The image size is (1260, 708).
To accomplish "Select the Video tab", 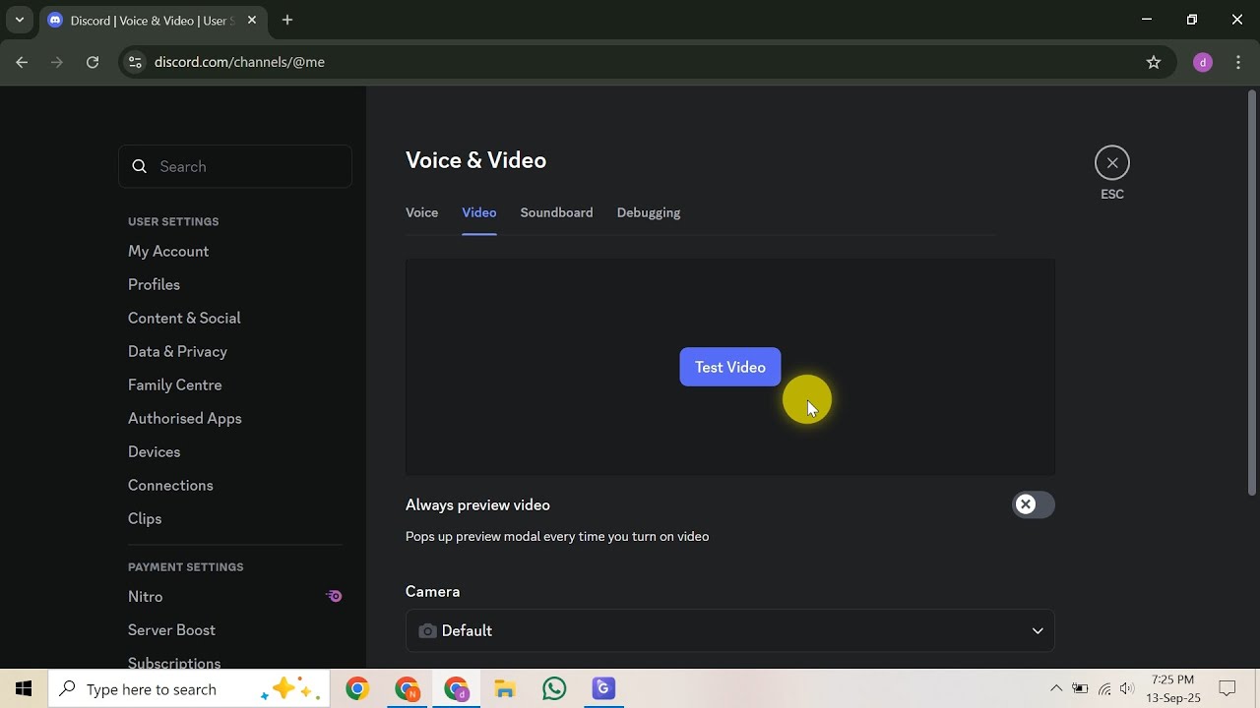I will click(x=479, y=212).
